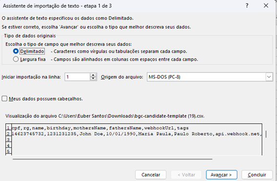Select the header row starting with cpf,rg,name
Screen dimensions: 277x181
(x=100, y=128)
